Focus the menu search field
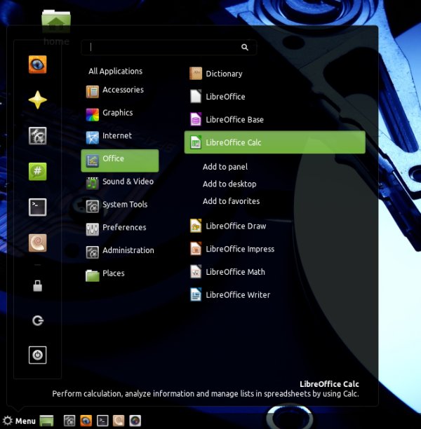The image size is (421, 429). point(168,48)
